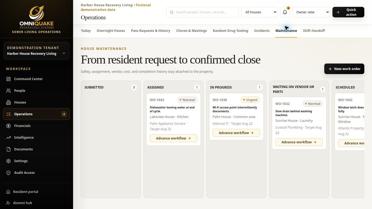
Task: Open notifications bell icon
Action: point(285,12)
